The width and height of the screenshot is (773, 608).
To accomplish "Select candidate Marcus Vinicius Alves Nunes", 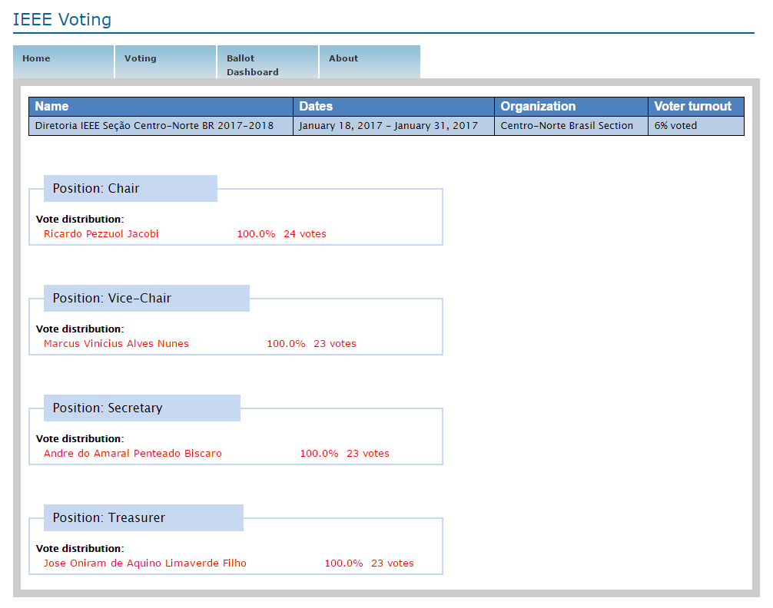I will pos(116,344).
